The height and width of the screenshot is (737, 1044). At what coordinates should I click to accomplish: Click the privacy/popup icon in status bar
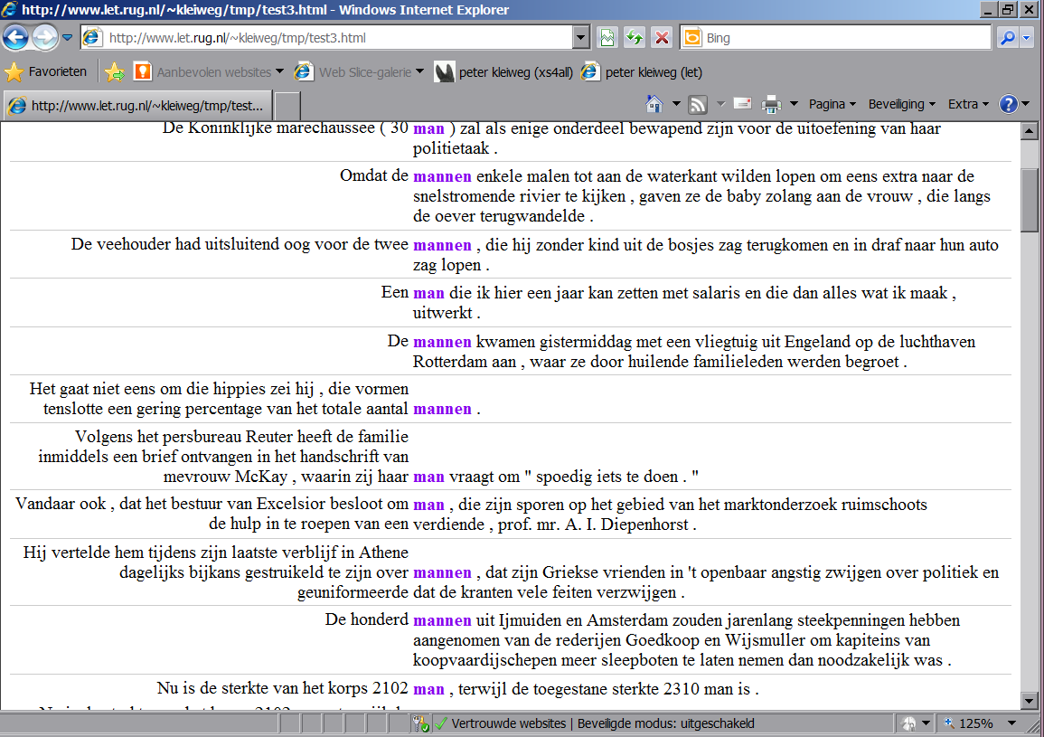(908, 723)
